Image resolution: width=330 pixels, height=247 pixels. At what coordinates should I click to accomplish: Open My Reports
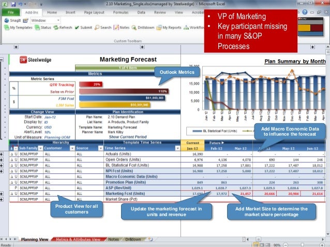coord(169,27)
